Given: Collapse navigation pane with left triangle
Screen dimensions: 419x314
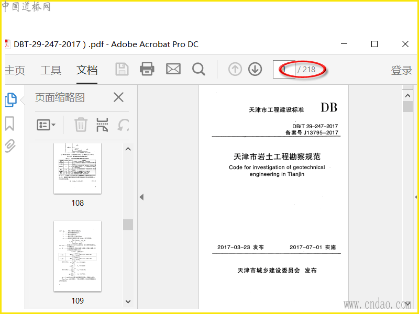Looking at the screenshot, I should click(x=141, y=197).
